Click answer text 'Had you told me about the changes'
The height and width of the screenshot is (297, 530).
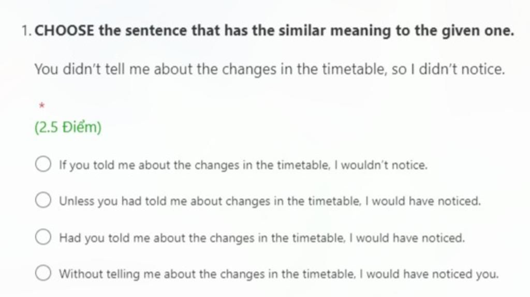click(157, 238)
